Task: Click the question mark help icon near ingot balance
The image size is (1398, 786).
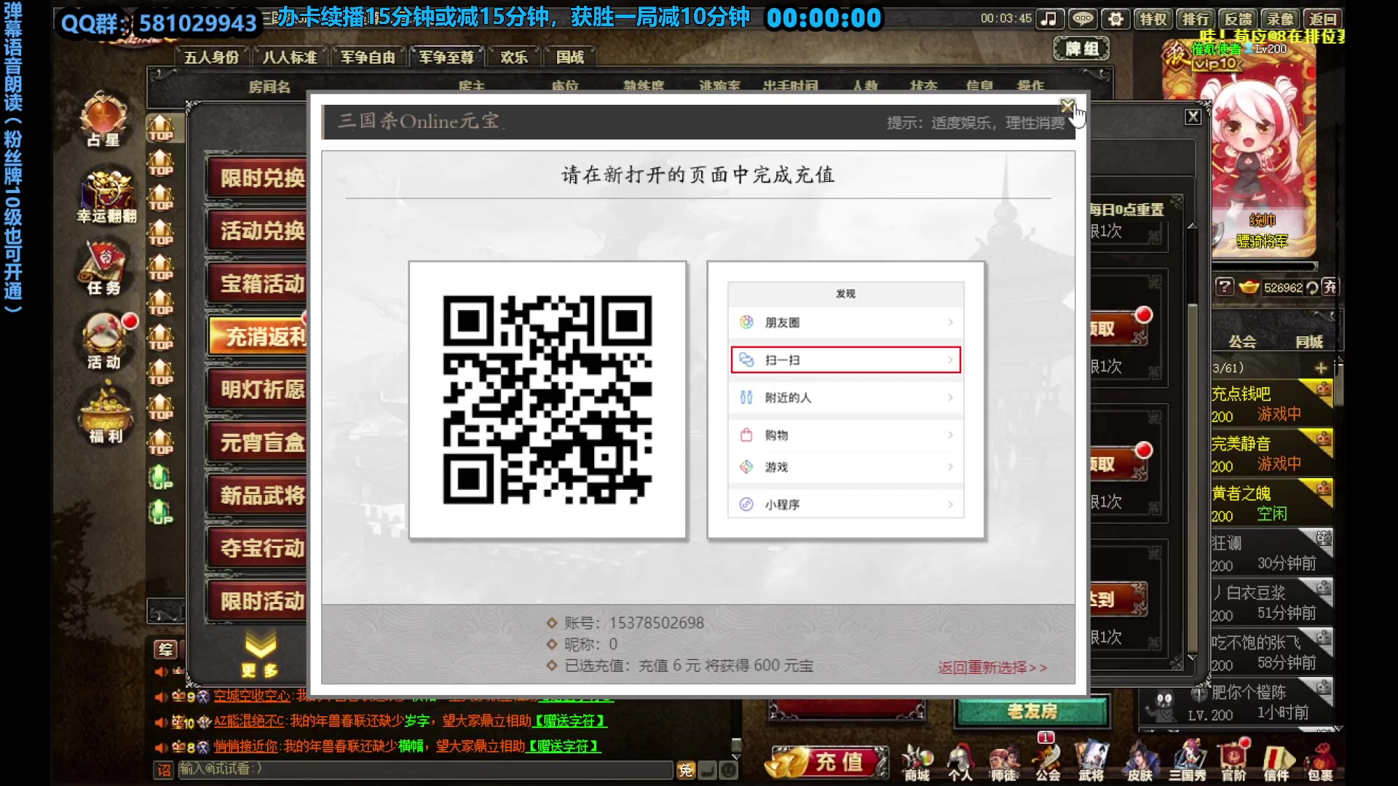Action: click(1225, 287)
